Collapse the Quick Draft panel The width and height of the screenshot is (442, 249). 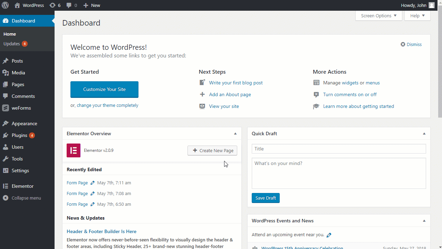pos(424,133)
